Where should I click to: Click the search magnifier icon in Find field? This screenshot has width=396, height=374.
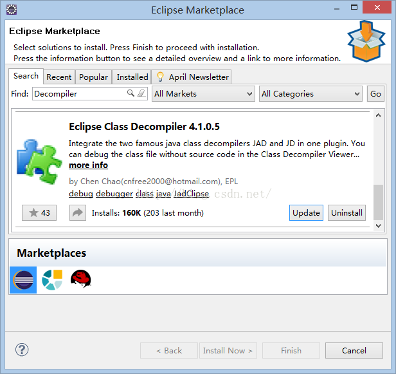[130, 93]
